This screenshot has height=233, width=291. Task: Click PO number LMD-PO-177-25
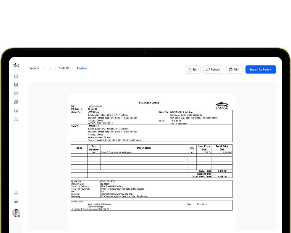tap(95, 106)
